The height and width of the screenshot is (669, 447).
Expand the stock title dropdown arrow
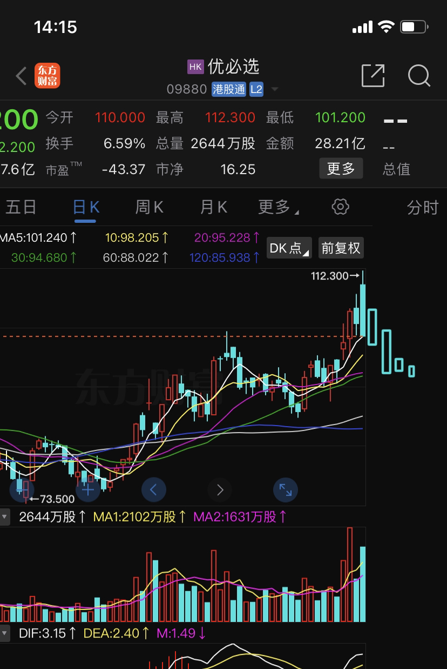click(x=275, y=89)
